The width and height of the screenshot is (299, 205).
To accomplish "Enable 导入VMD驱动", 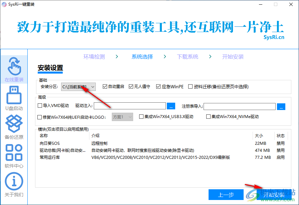I will pos(39,106).
